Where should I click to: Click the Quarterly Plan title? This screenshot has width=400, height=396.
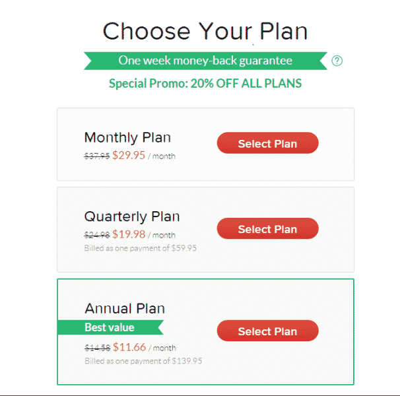pyautogui.click(x=132, y=216)
